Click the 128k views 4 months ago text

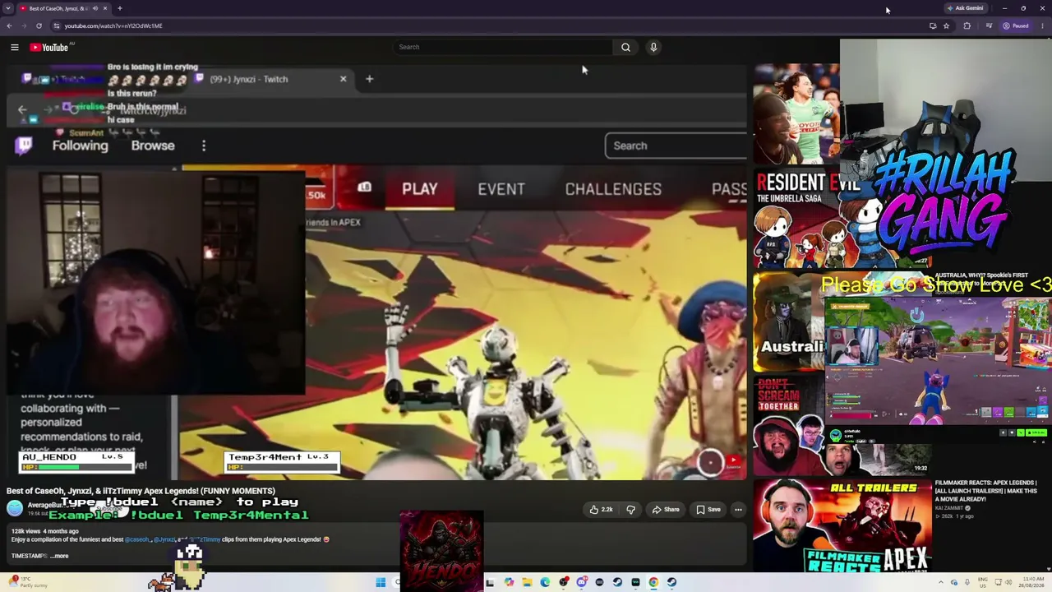[x=44, y=531]
